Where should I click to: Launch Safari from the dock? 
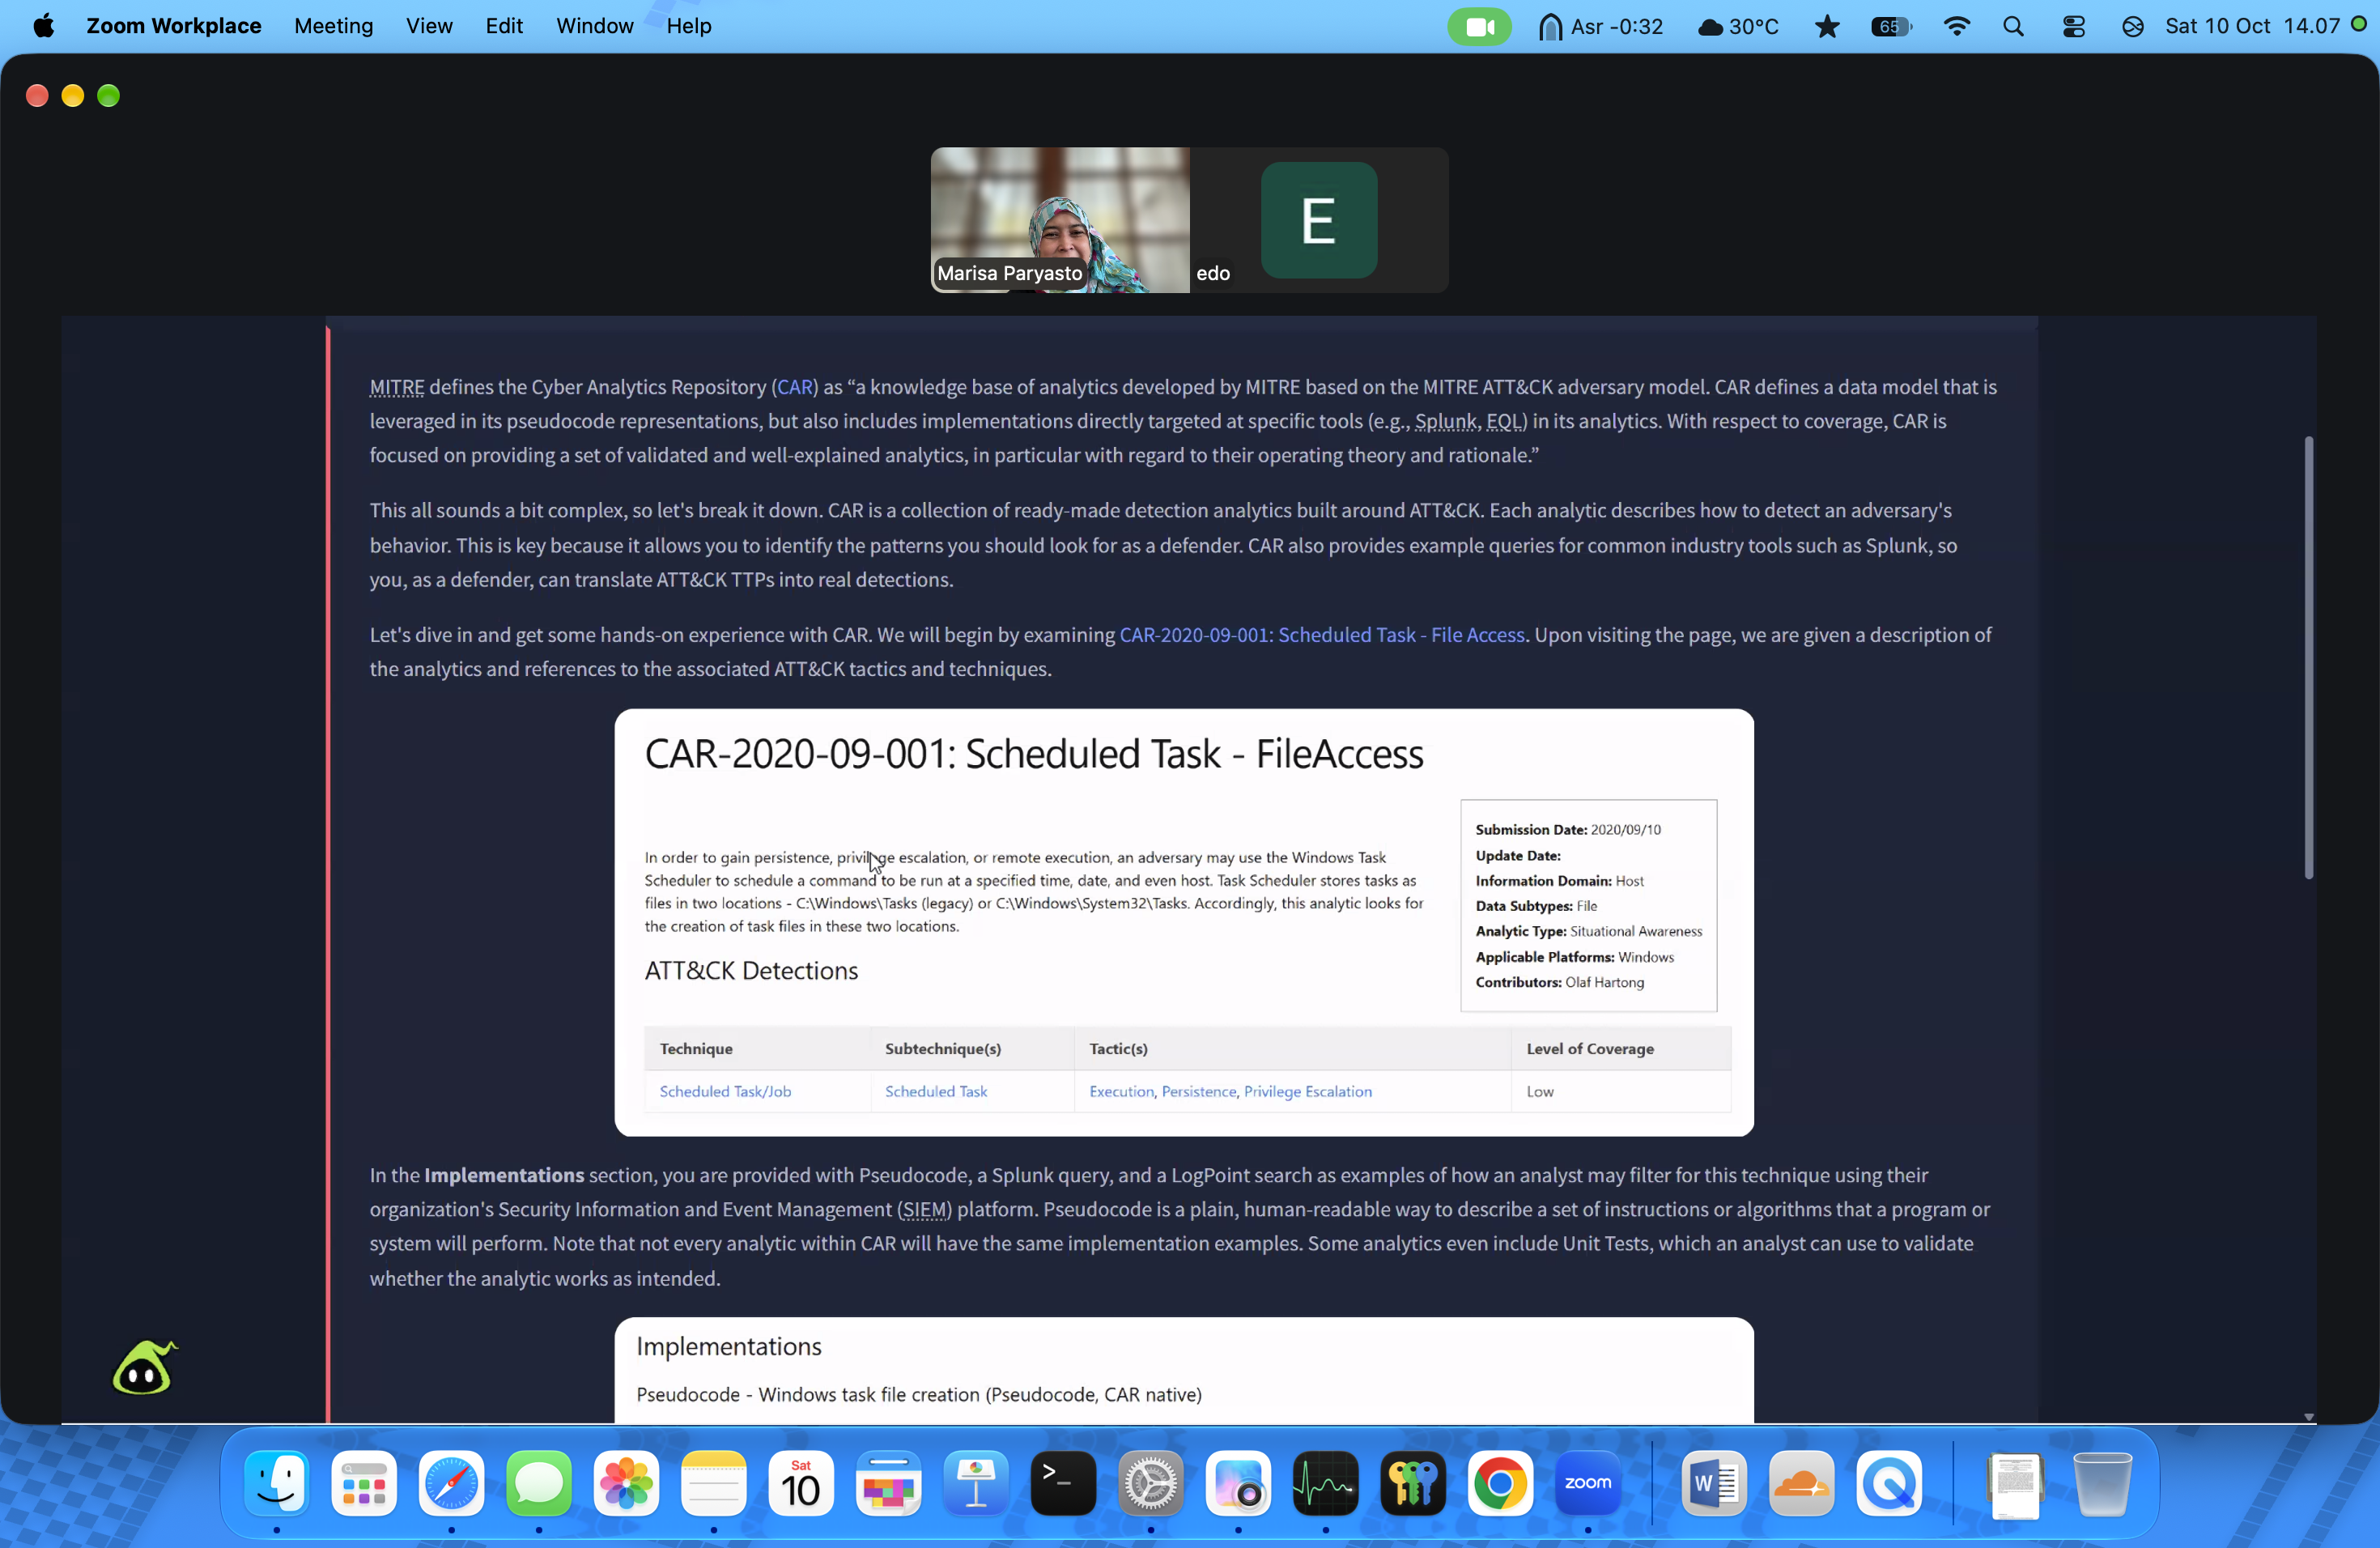click(x=451, y=1482)
